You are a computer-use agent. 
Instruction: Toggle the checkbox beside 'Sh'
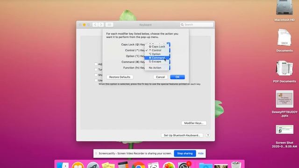tap(96, 75)
